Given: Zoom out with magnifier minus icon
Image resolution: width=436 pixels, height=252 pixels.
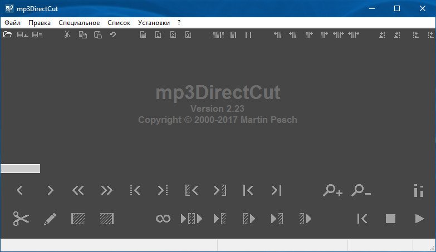Looking at the screenshot, I should 361,190.
